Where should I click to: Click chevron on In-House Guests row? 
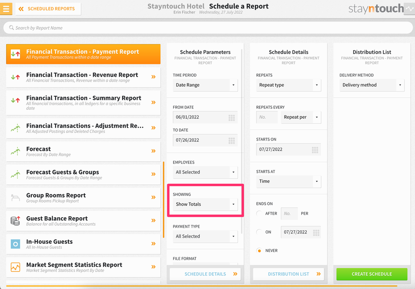(x=153, y=243)
